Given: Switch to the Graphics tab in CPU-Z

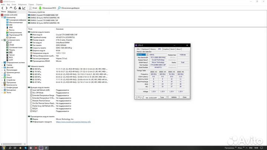Looking at the screenshot, I should click(x=166, y=49).
